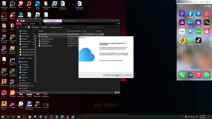Click Finalizar in the iCloud installer dialog
This screenshot has height=119, width=212.
pyautogui.click(x=117, y=75)
